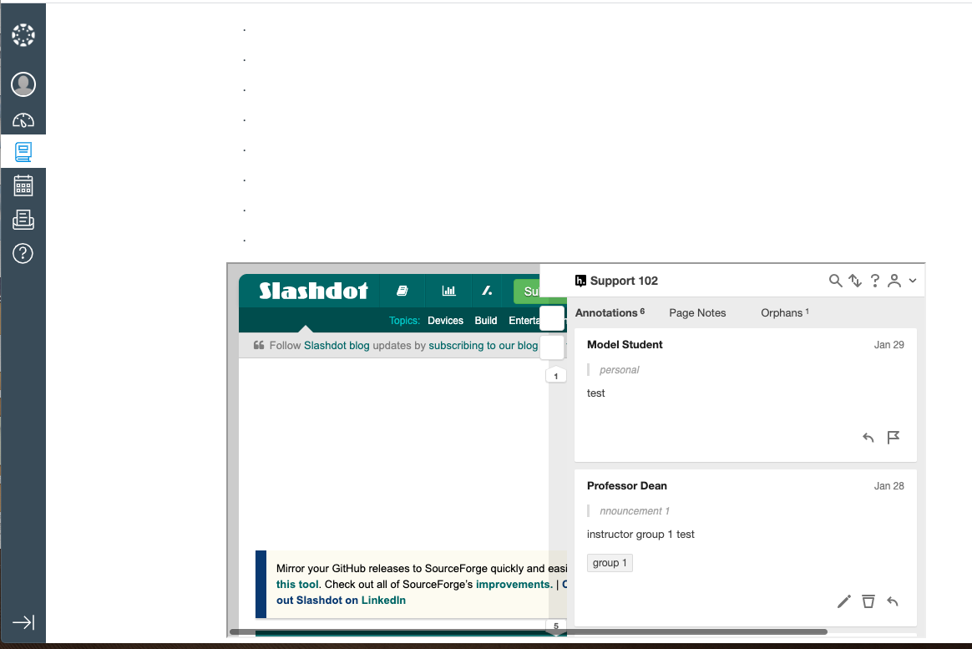
Task: Delete Professor Dean's annotation with trash
Action: 868,601
